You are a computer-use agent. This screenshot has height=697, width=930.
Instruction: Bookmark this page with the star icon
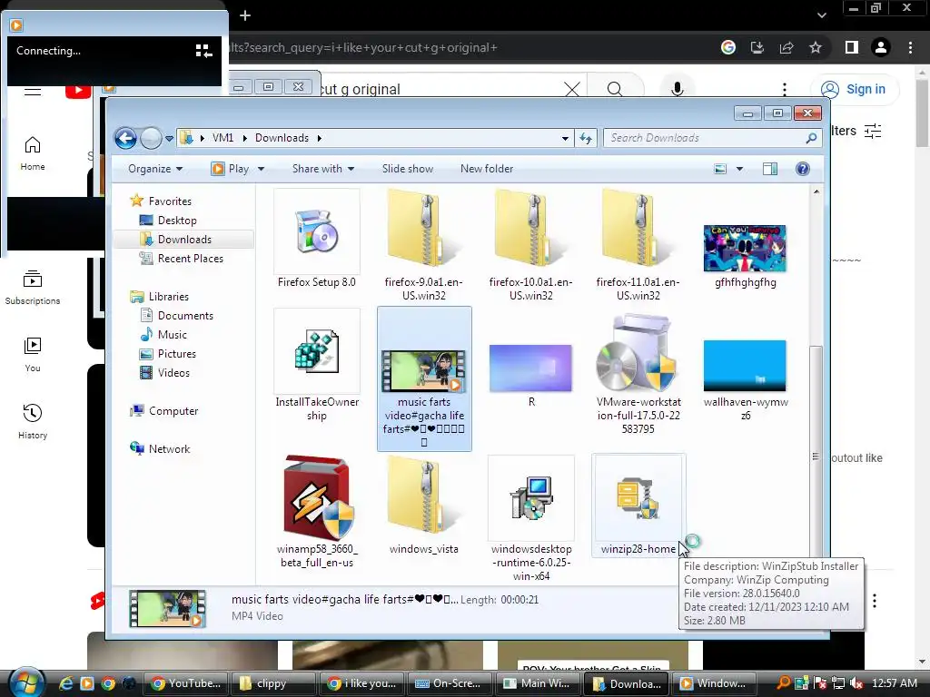pos(816,47)
